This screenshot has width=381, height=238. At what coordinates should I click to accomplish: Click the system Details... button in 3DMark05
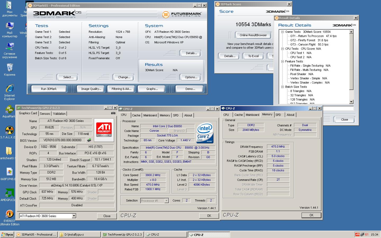[x=191, y=53]
